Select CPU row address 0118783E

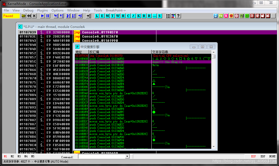(28, 36)
